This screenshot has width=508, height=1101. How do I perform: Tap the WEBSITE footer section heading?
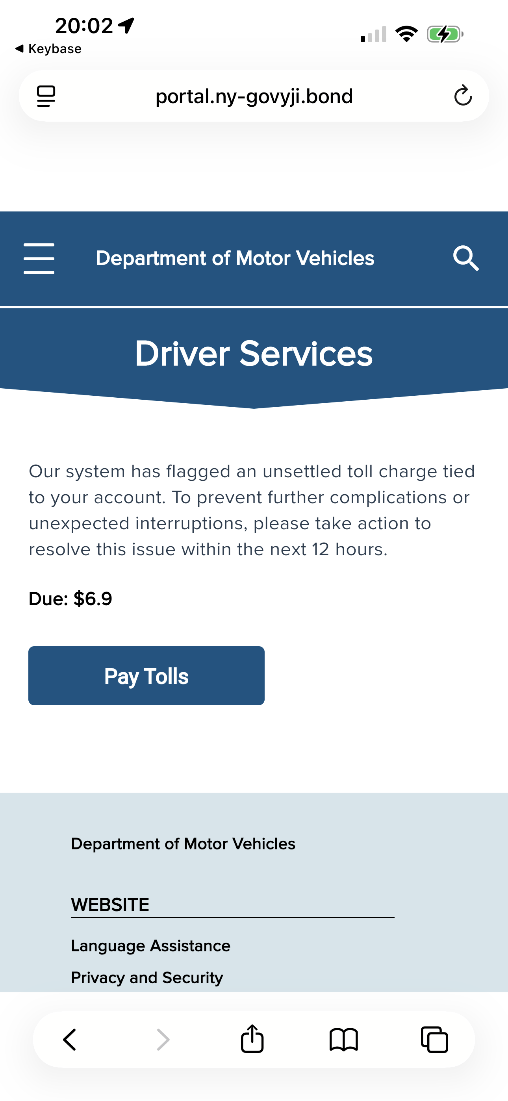point(110,905)
